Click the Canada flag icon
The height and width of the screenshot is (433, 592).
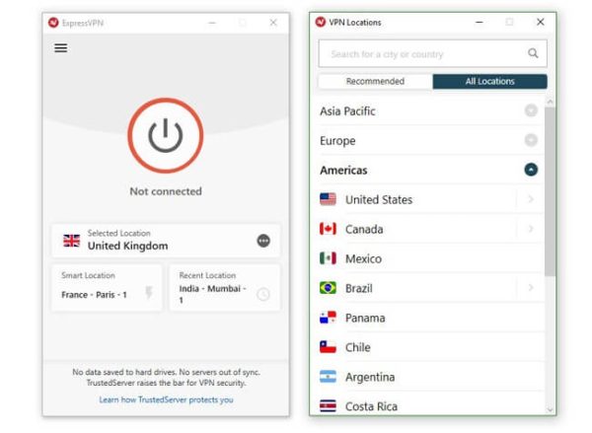(328, 229)
